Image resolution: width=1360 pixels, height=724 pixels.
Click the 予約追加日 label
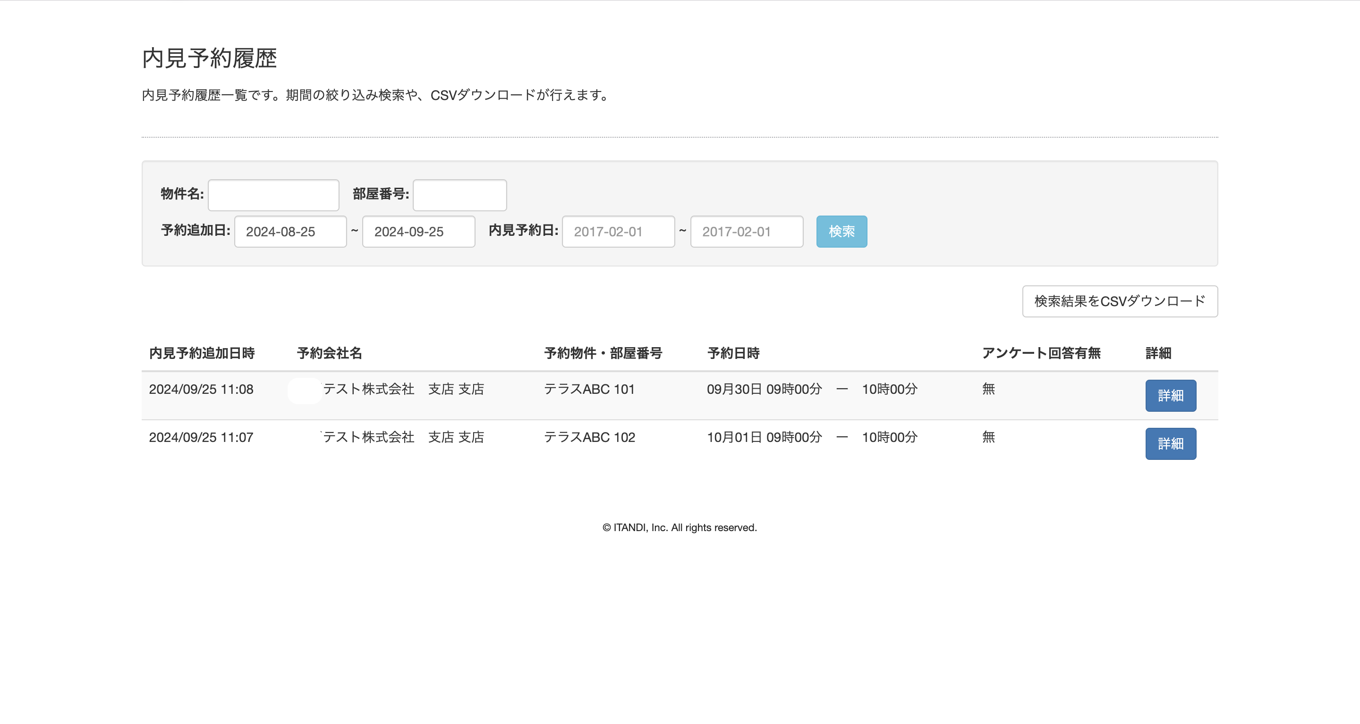click(x=195, y=231)
